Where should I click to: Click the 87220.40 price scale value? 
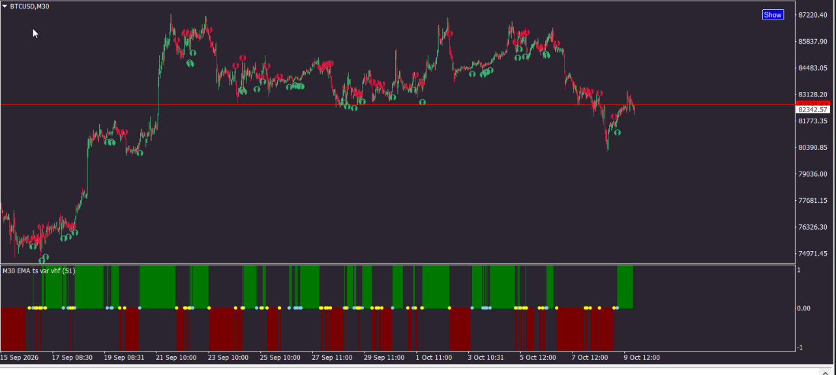(x=813, y=15)
